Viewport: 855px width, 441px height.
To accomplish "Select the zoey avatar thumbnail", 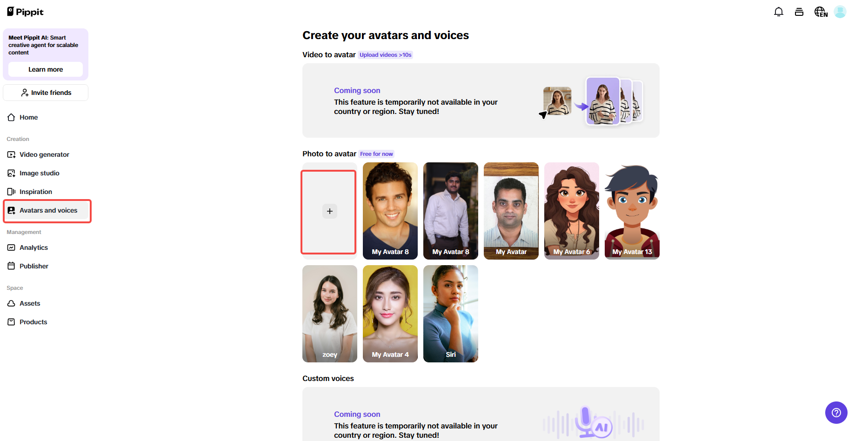I will pos(329,314).
